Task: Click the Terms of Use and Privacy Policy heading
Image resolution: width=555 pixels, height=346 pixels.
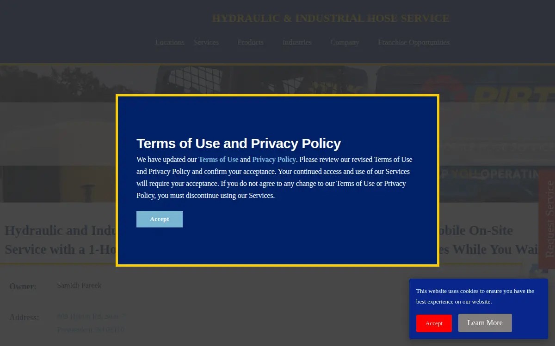Action: pyautogui.click(x=239, y=143)
